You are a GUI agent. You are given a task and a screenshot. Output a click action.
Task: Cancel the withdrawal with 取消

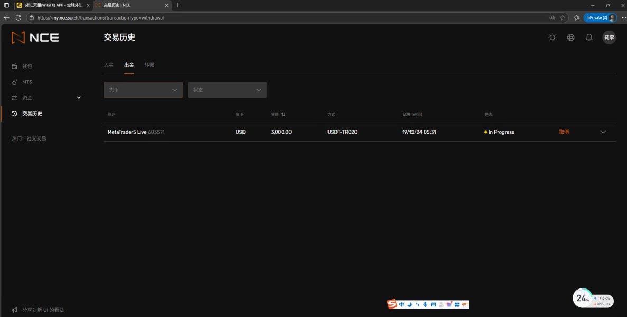564,132
